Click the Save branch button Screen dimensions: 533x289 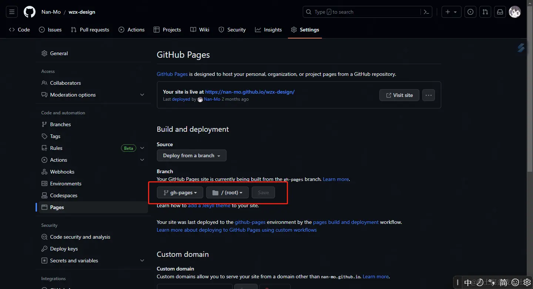[263, 192]
